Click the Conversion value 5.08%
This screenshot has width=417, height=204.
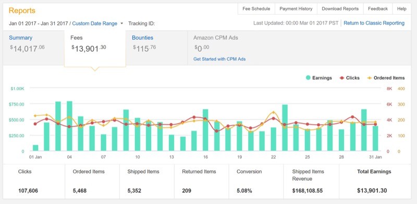(244, 190)
